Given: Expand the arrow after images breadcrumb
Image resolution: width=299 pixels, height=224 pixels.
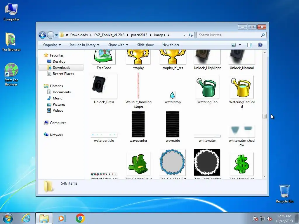Looking at the screenshot, I should pos(168,35).
